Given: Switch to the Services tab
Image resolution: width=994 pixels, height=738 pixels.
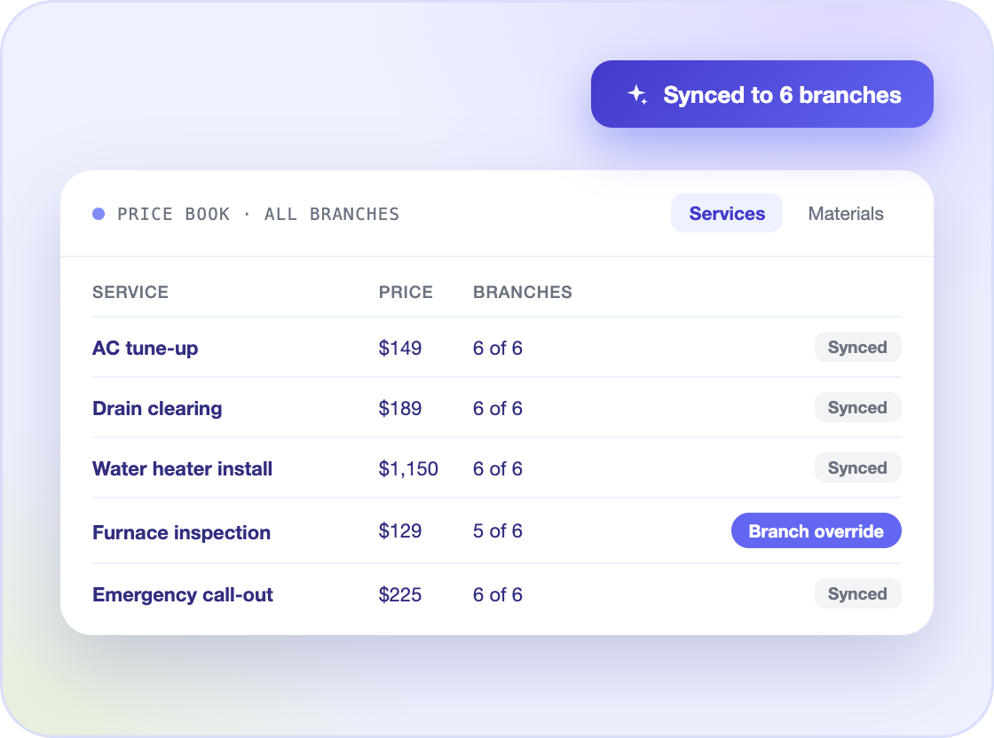Looking at the screenshot, I should tap(727, 213).
